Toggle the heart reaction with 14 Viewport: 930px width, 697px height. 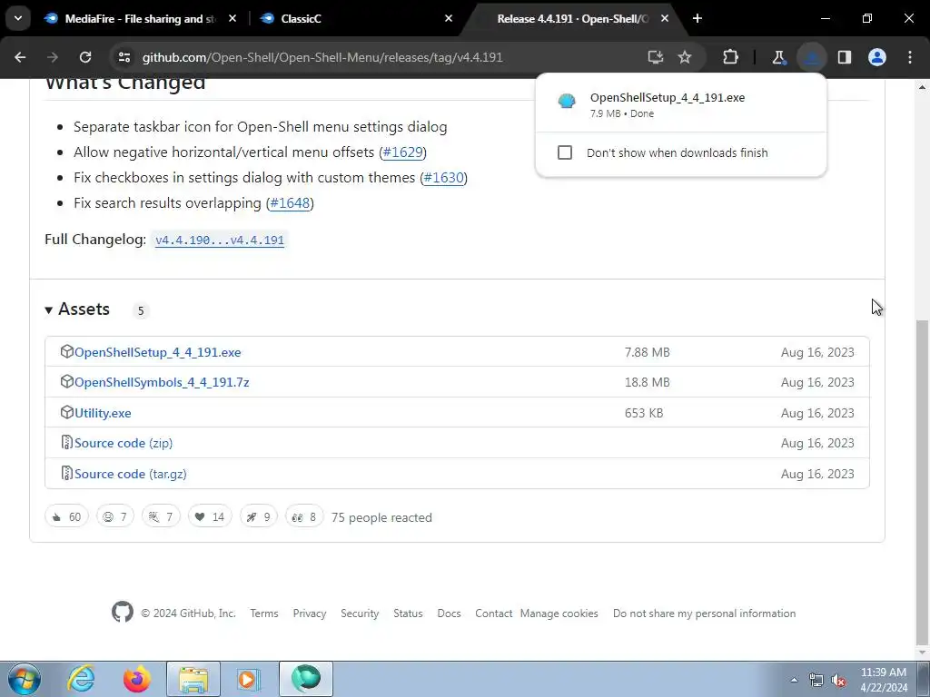210,516
